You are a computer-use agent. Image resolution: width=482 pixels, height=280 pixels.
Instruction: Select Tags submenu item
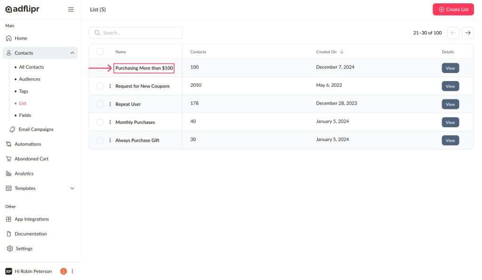coord(24,91)
